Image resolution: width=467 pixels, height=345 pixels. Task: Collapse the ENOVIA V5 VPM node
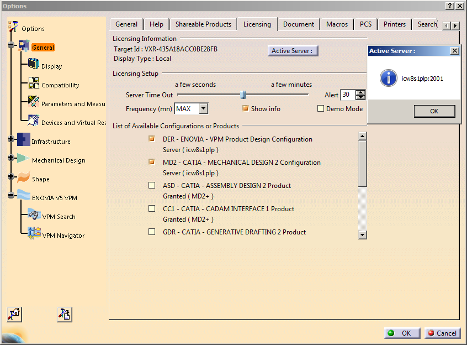tap(11, 197)
